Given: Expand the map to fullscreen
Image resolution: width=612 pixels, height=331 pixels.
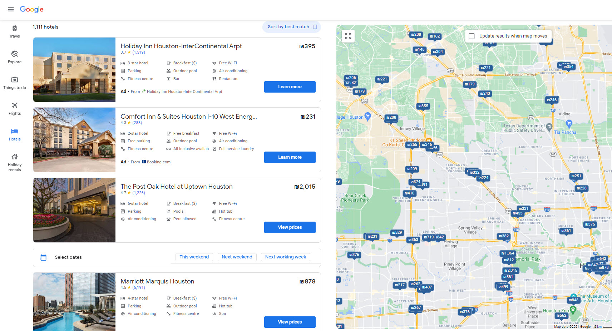Looking at the screenshot, I should click(348, 36).
